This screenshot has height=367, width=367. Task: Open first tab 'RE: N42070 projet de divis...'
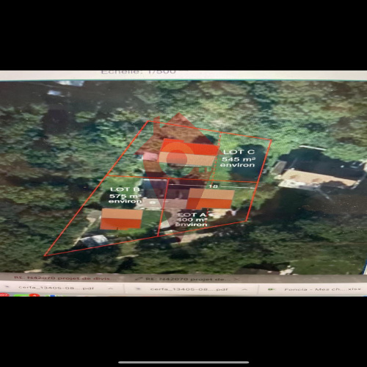(62, 278)
